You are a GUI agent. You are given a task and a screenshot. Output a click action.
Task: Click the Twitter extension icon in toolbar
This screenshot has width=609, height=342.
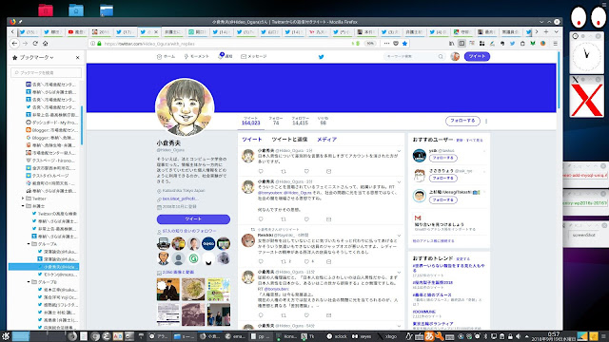click(x=512, y=44)
